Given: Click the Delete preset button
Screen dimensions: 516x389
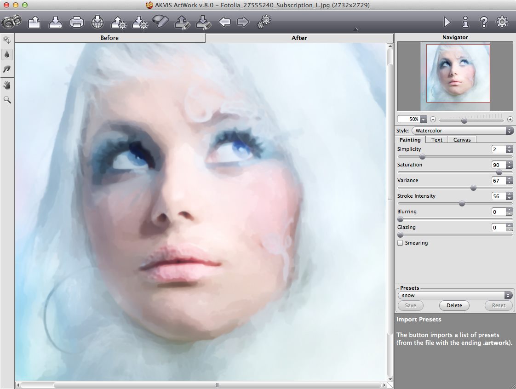Looking at the screenshot, I should coord(454,305).
